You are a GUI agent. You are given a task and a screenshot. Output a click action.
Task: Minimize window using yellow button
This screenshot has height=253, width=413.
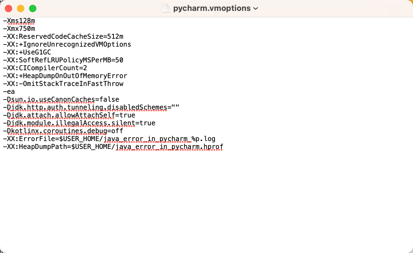21,8
